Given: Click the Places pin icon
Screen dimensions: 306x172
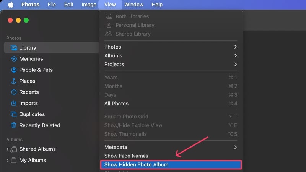Looking at the screenshot, I should (14, 81).
